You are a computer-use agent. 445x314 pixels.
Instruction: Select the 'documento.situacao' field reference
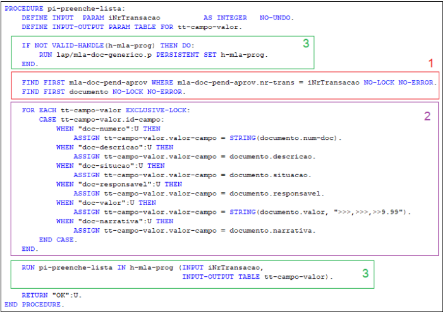tap(269, 175)
